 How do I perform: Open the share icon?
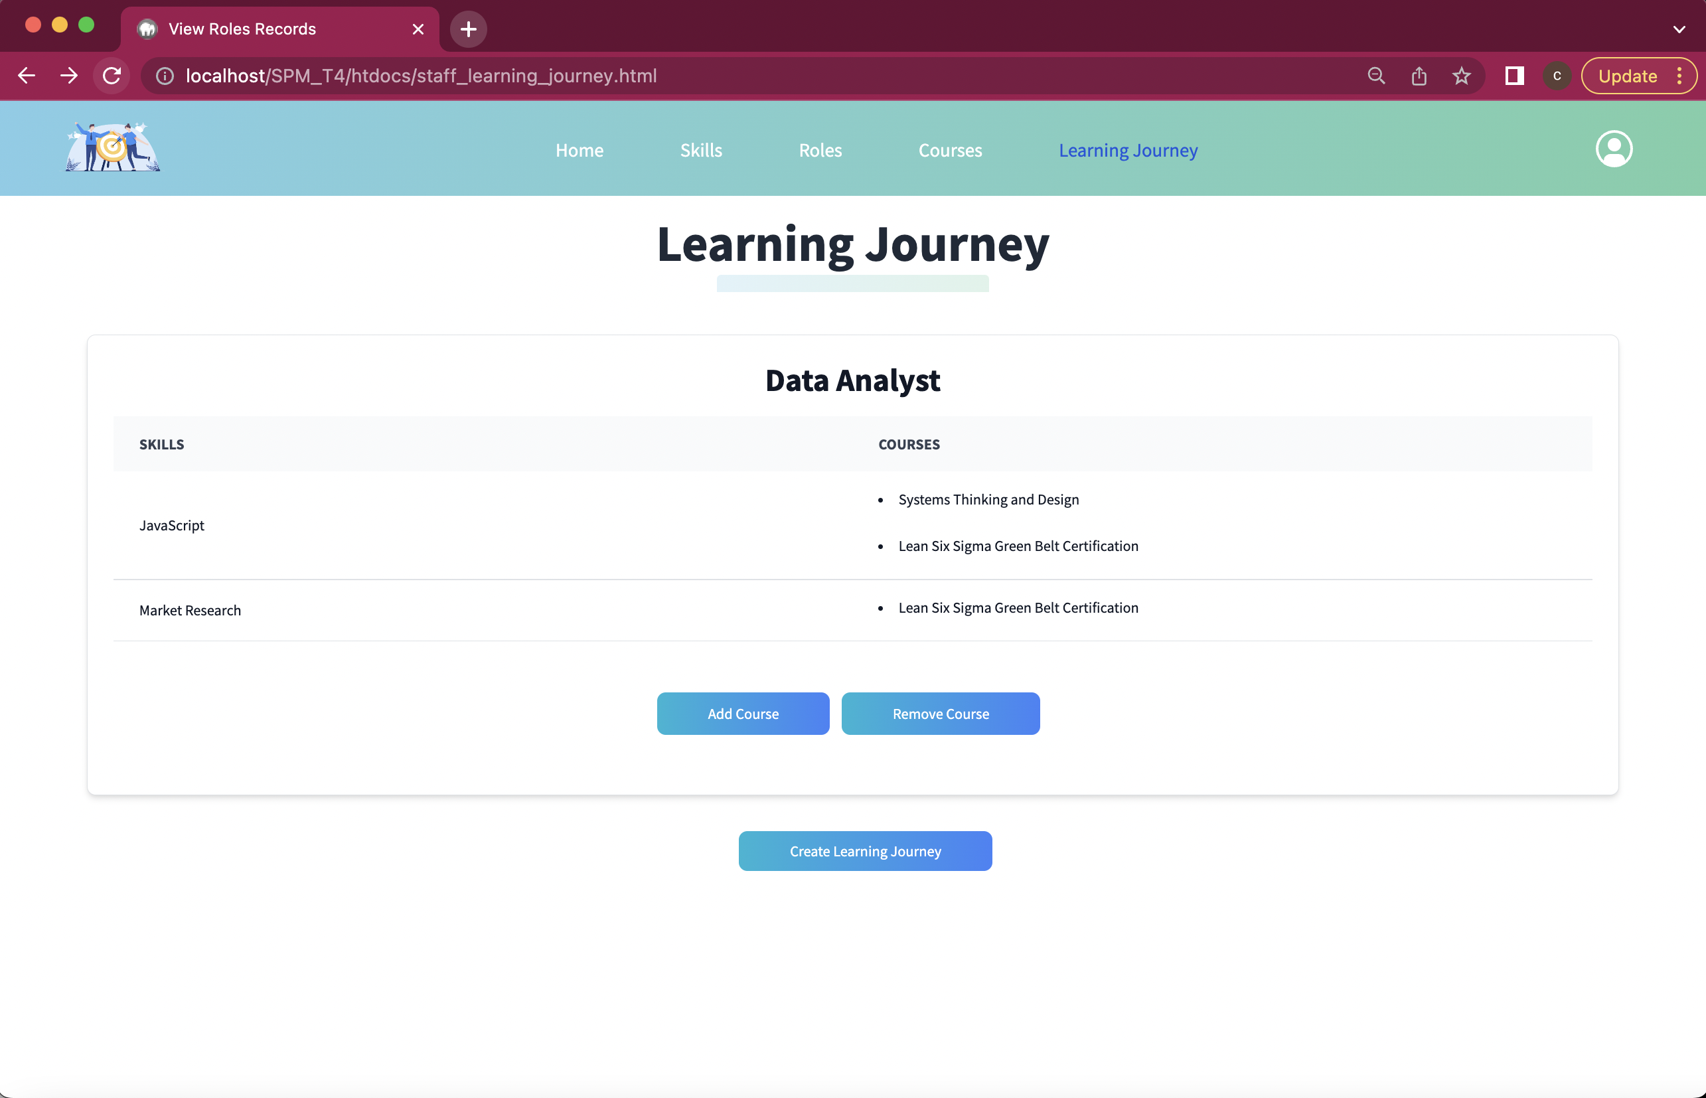tap(1419, 76)
